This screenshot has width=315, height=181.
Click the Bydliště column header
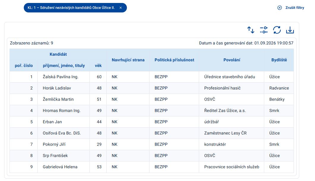coord(279,60)
